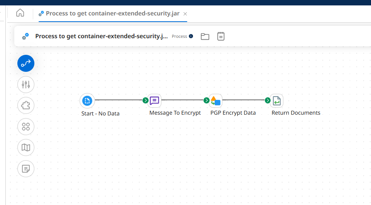Click the process name in the header
The height and width of the screenshot is (205, 371).
(x=101, y=36)
